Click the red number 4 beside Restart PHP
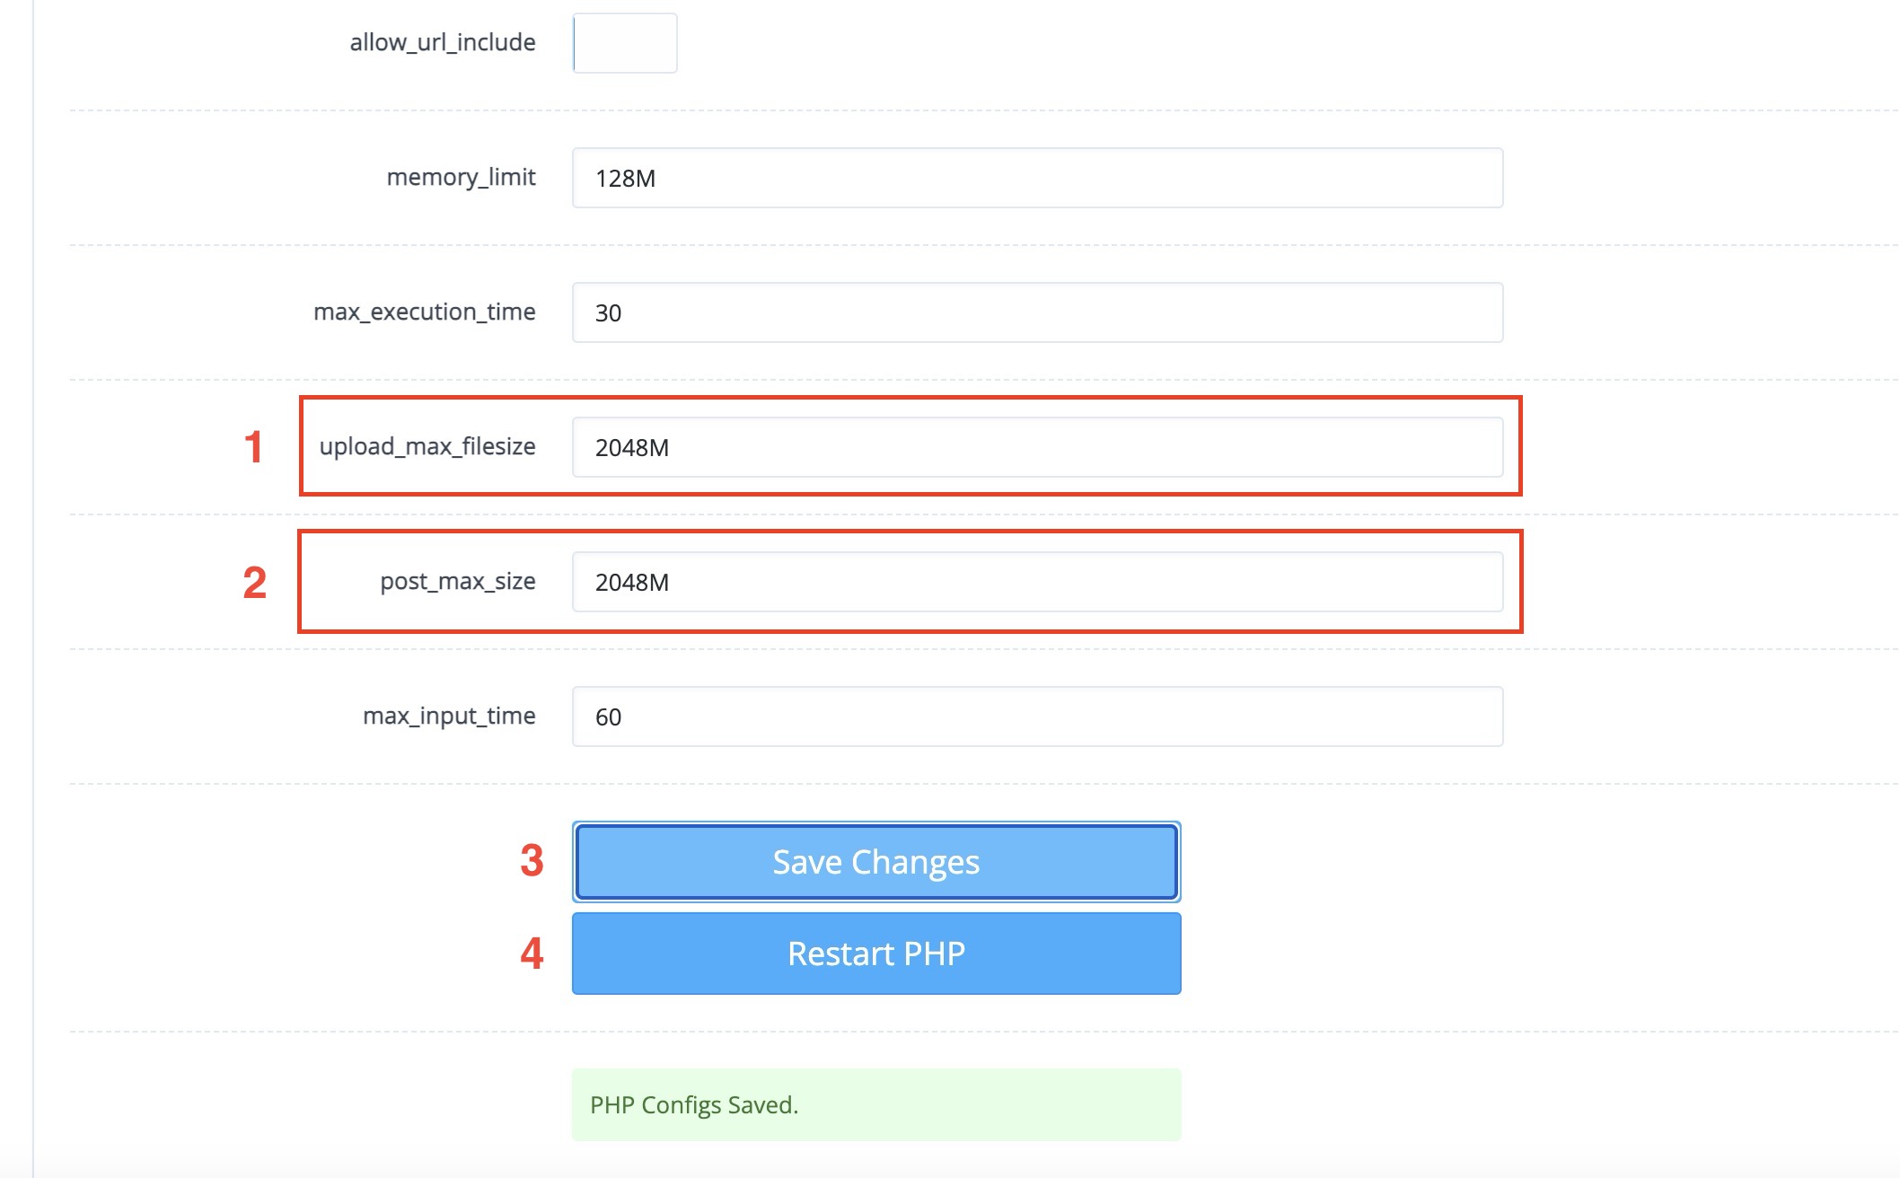 (532, 954)
